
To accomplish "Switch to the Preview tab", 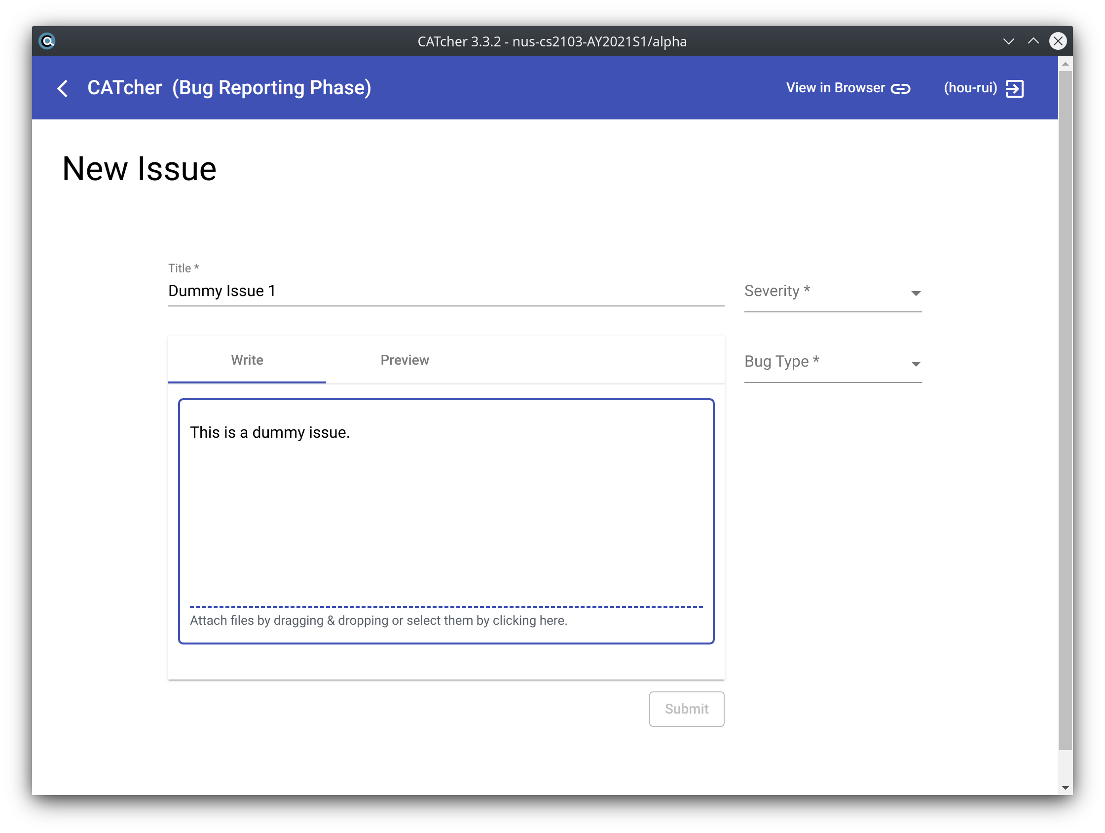I will click(404, 360).
